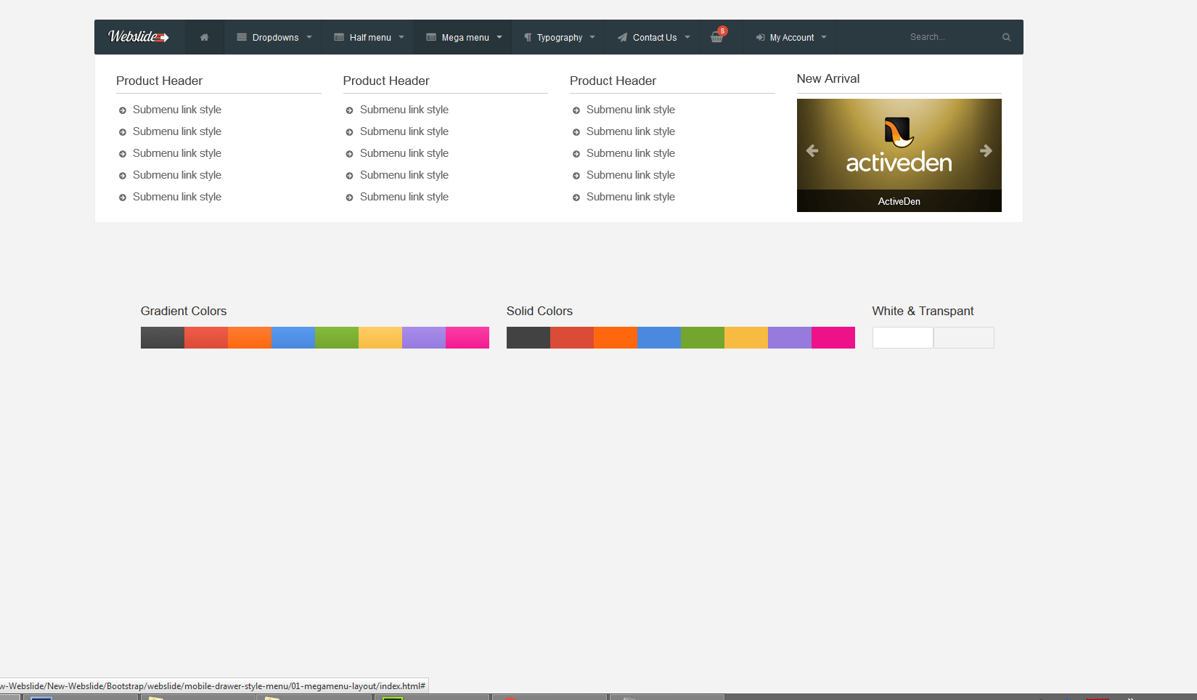1197x700 pixels.
Task: Show previous slide in New Arrival carousel
Action: (x=812, y=150)
